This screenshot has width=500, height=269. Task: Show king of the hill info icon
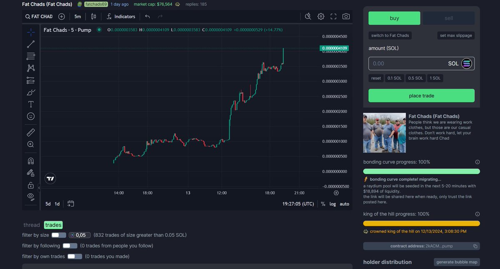(477, 214)
